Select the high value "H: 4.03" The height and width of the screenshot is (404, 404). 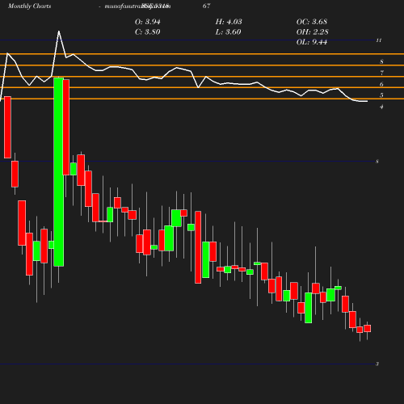pyautogui.click(x=229, y=22)
